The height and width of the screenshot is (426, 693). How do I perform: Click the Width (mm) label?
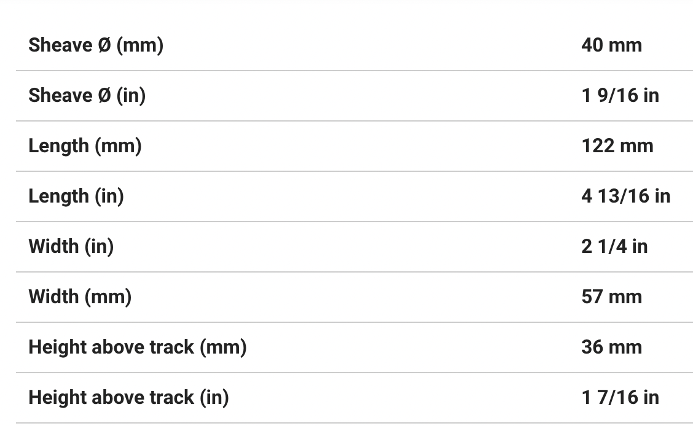click(x=80, y=297)
